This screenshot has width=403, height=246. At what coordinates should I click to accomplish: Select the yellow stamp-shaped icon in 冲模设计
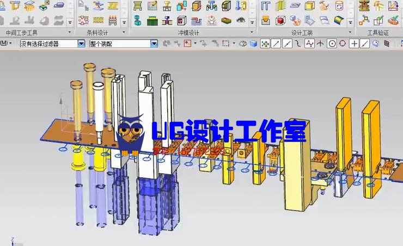pos(167,5)
